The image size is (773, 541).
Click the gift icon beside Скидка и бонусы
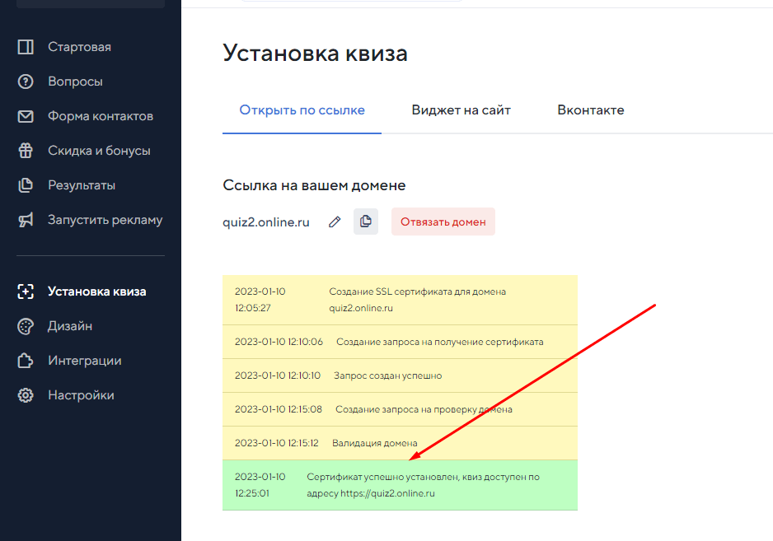[x=26, y=151]
